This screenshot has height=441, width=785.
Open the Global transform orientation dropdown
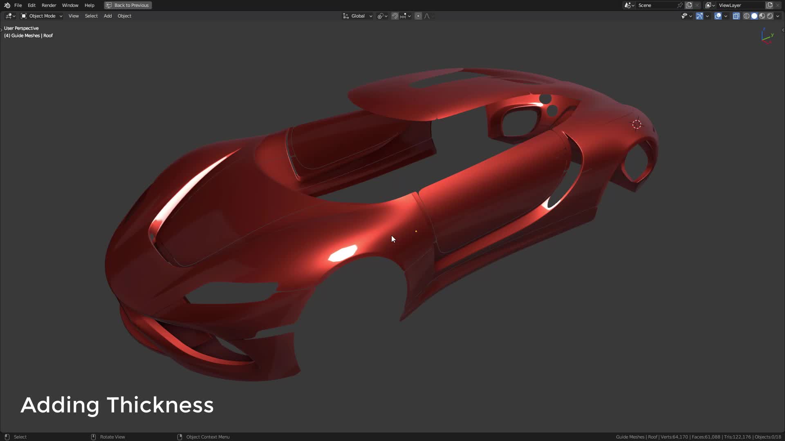point(358,16)
